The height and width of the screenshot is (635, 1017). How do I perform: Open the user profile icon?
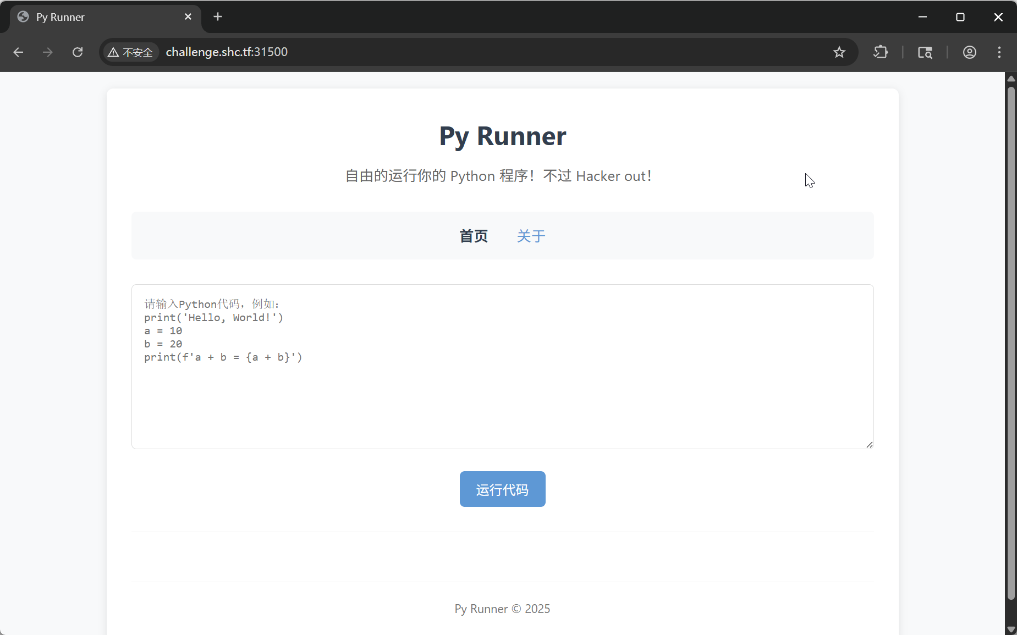pos(969,52)
